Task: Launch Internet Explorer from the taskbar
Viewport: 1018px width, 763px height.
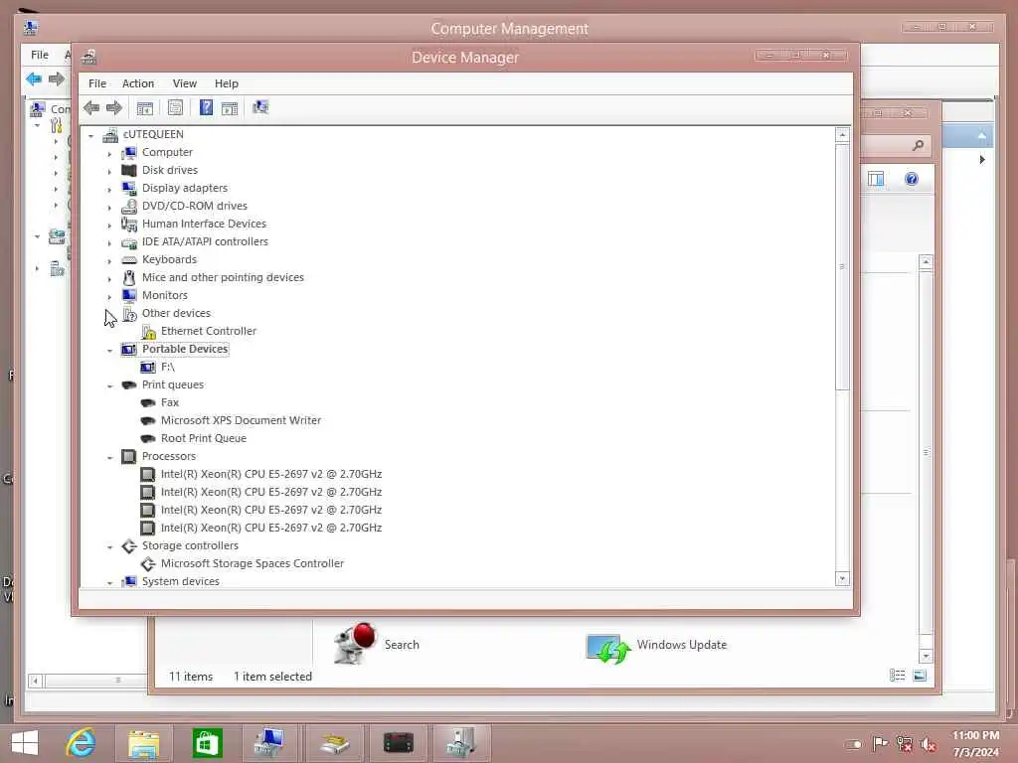Action: [82, 743]
